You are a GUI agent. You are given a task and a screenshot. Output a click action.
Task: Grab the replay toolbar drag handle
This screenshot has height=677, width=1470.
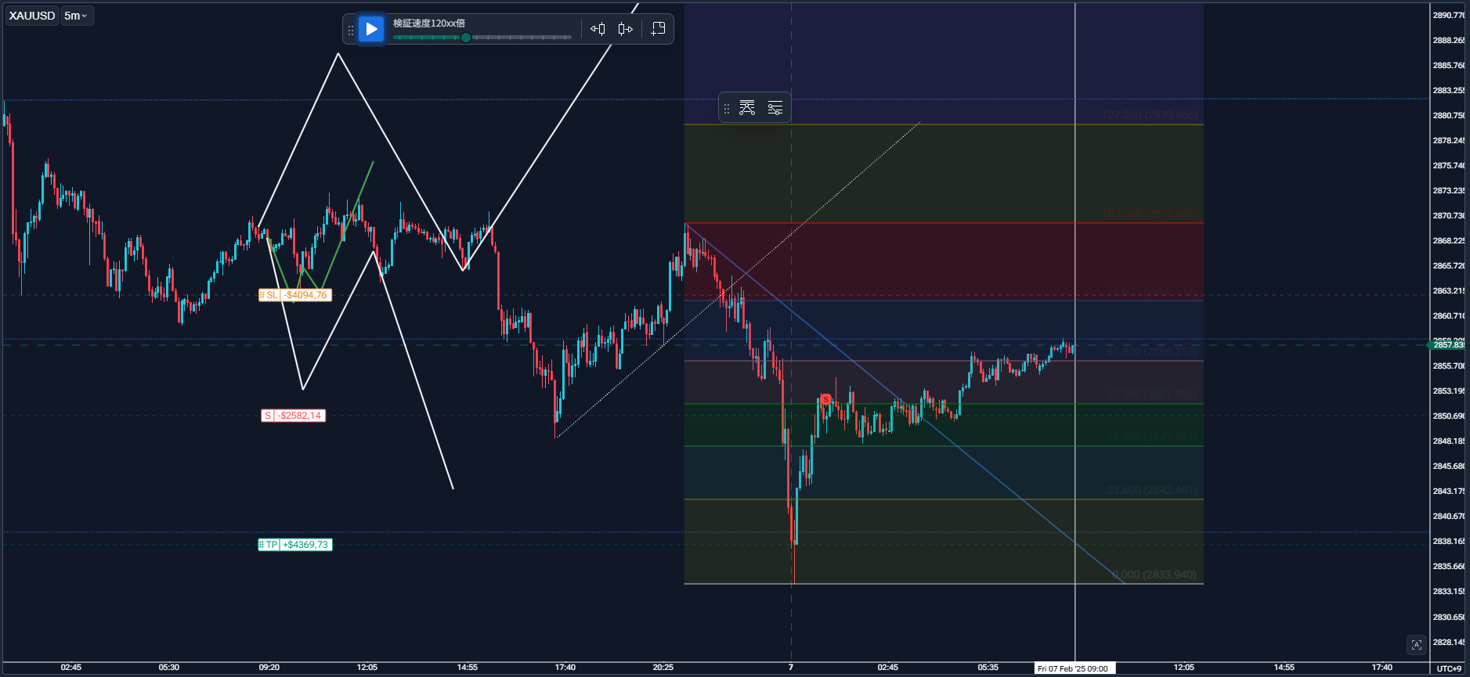click(351, 30)
